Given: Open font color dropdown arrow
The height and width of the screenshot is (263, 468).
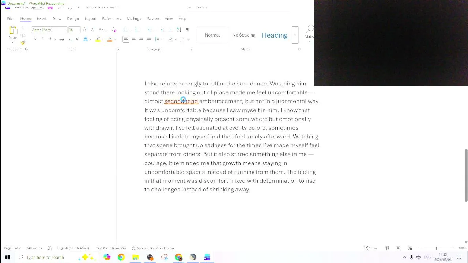Looking at the screenshot, I should click(115, 39).
